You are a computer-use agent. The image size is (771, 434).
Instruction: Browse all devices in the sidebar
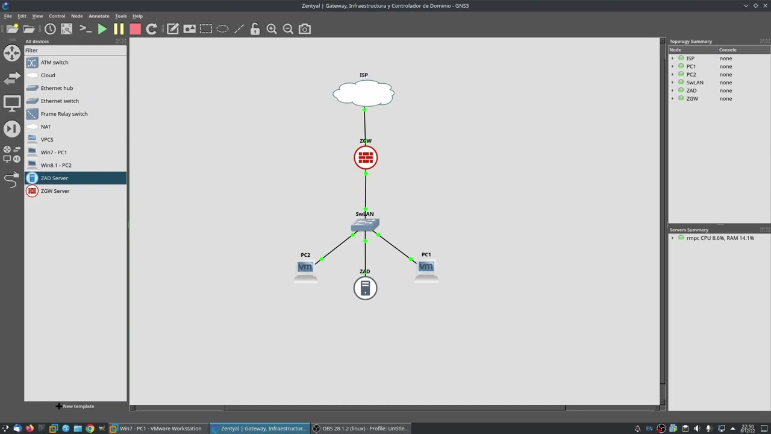[12, 154]
